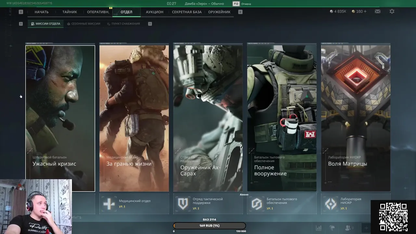Click the NIOKR Laboratory emblem icon
416x234 pixels.
pyautogui.click(x=331, y=204)
